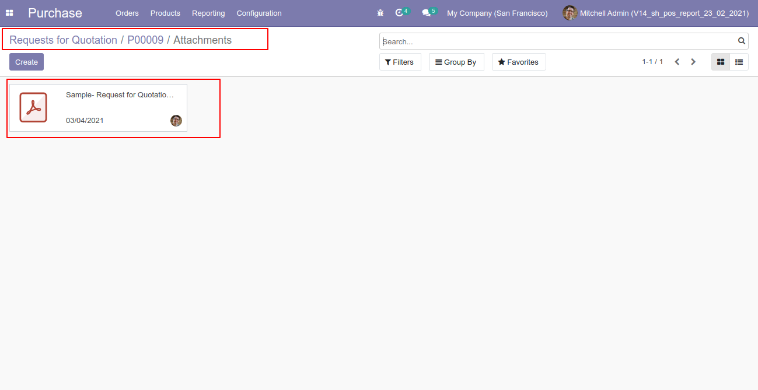
Task: Open the Group By dropdown
Action: (x=457, y=62)
